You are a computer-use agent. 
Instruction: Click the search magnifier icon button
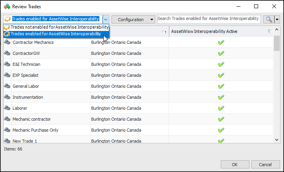coord(269,19)
